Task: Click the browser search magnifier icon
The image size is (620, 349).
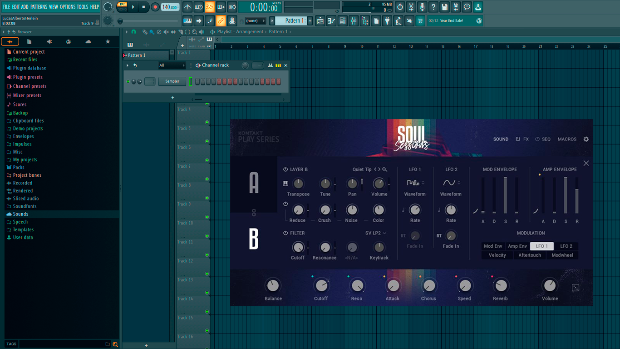Action: 115,344
